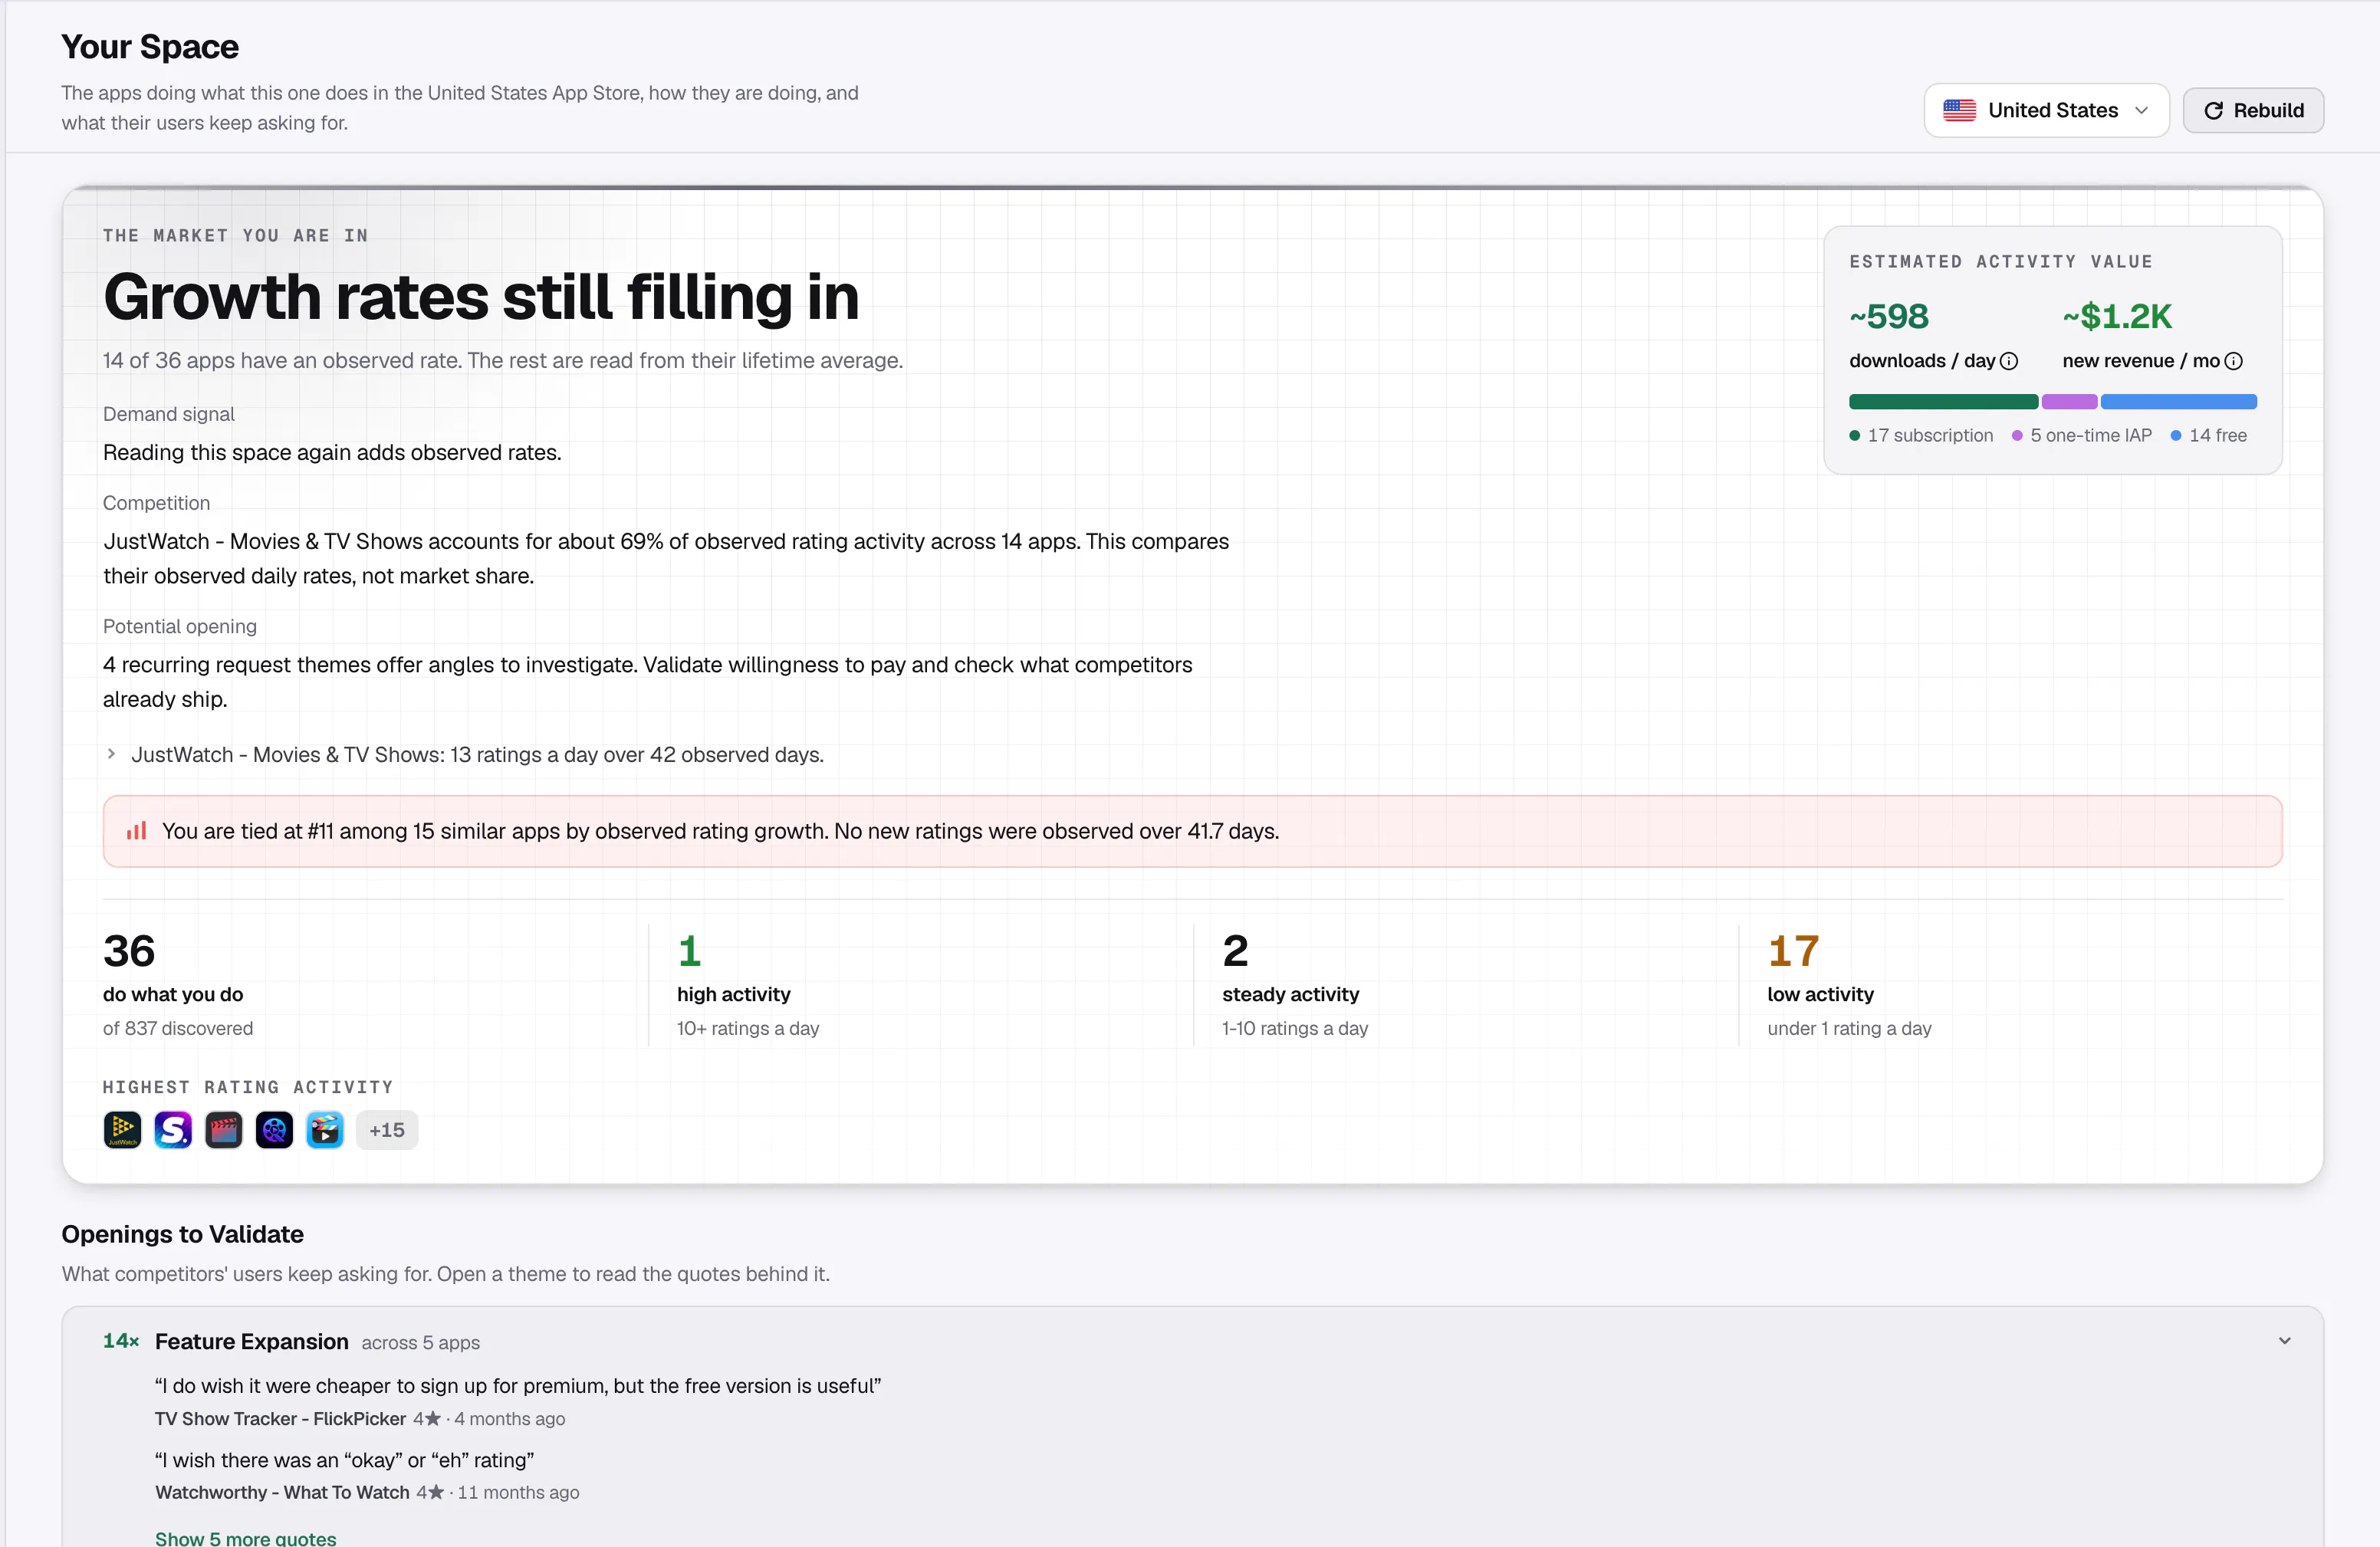Click the Watchworthy - What To Watch source
Image resolution: width=2380 pixels, height=1547 pixels.
pos(282,1493)
